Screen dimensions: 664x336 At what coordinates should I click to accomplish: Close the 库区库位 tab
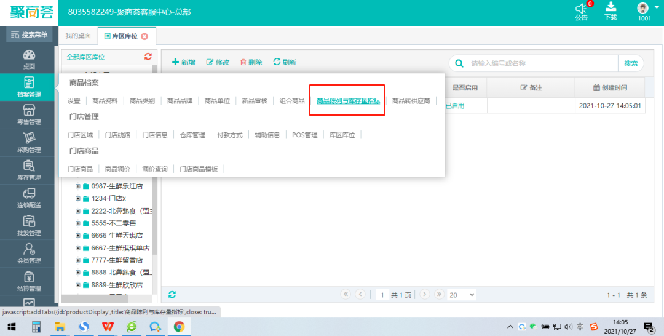coord(144,36)
